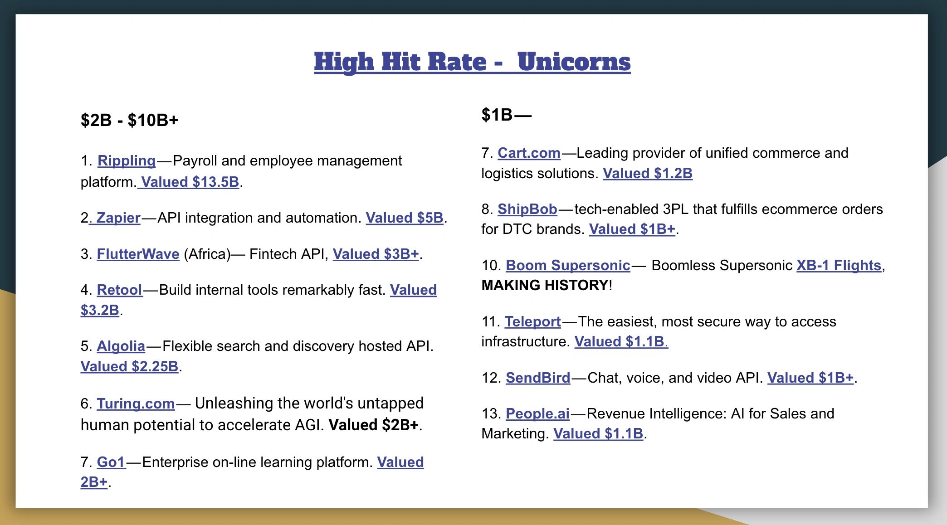The image size is (947, 525).
Task: Open the Boom Supersonic link
Action: (x=568, y=266)
